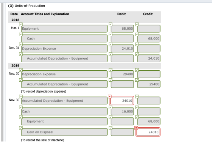Click the 2018 year heading
The image size is (212, 144).
[16, 20]
